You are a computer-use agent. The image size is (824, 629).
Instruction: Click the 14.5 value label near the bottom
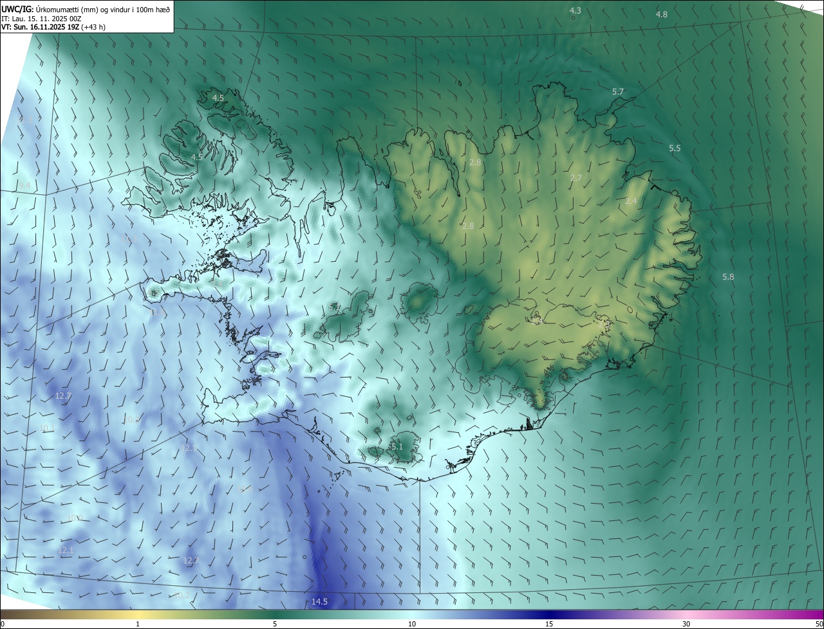(x=319, y=602)
